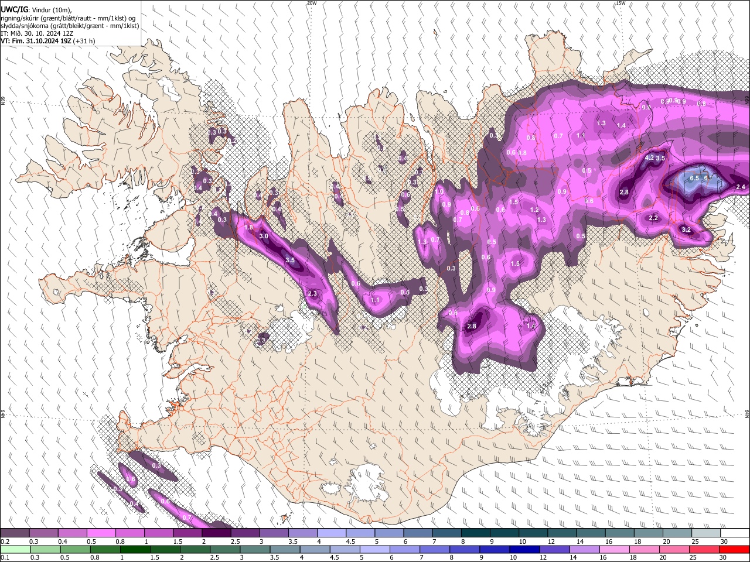Screen dimensions: 750x562
Task: Click the 3.5 value below the 3.0 label
Action: (x=289, y=259)
